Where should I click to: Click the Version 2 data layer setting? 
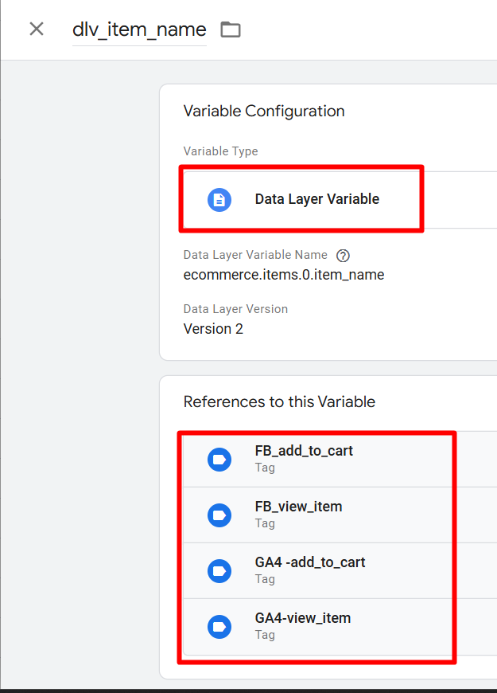(x=213, y=328)
